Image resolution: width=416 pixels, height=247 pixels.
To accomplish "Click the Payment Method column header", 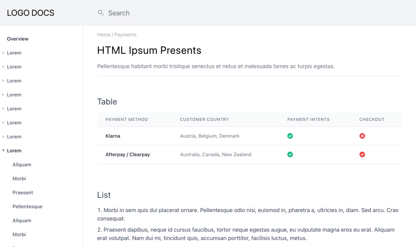I will click(x=127, y=119).
